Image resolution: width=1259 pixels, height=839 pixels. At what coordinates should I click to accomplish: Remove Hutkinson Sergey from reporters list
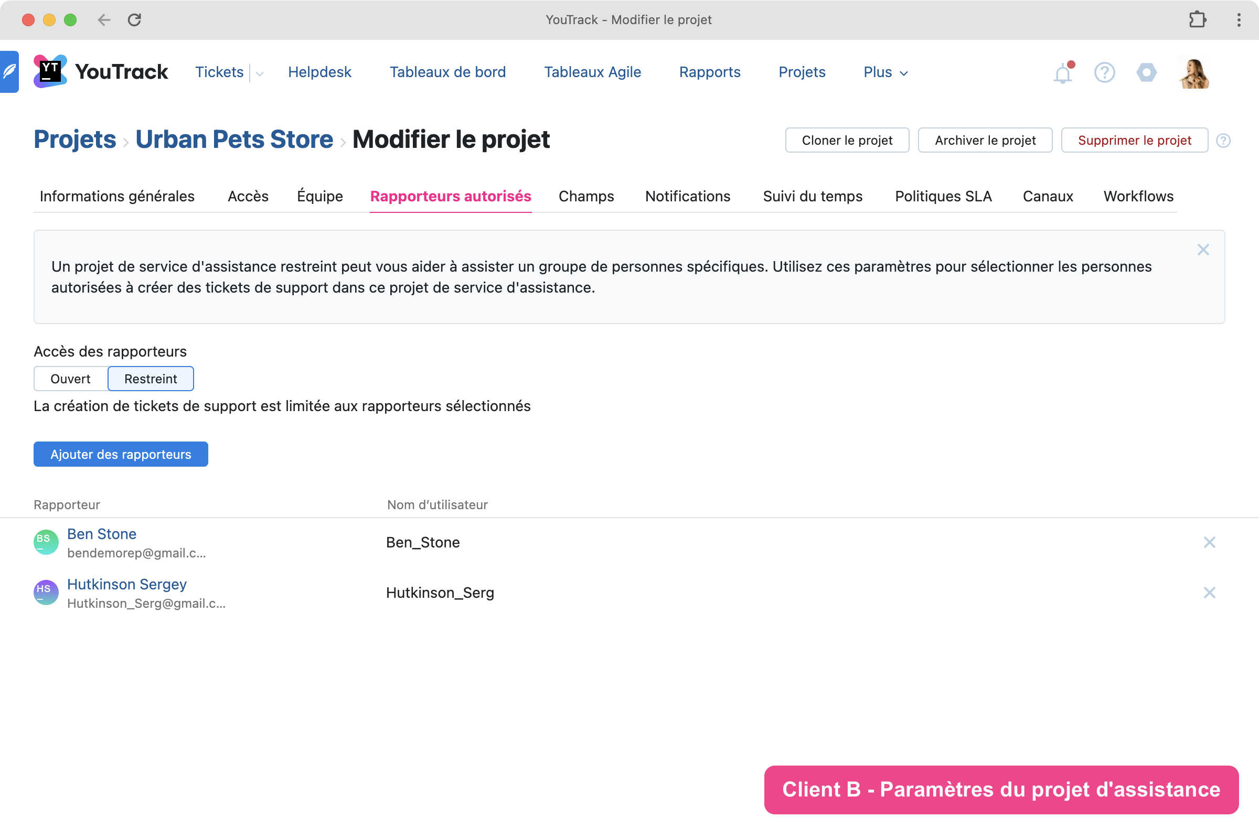pos(1209,593)
